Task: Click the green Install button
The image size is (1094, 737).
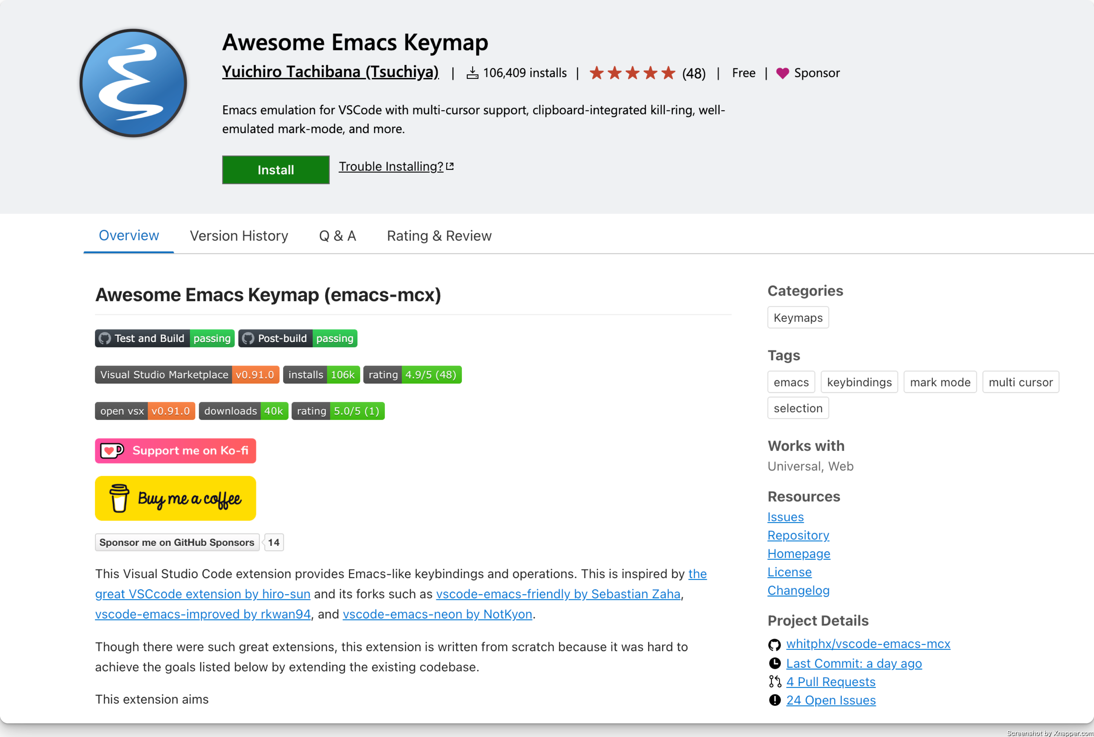Action: [x=276, y=170]
